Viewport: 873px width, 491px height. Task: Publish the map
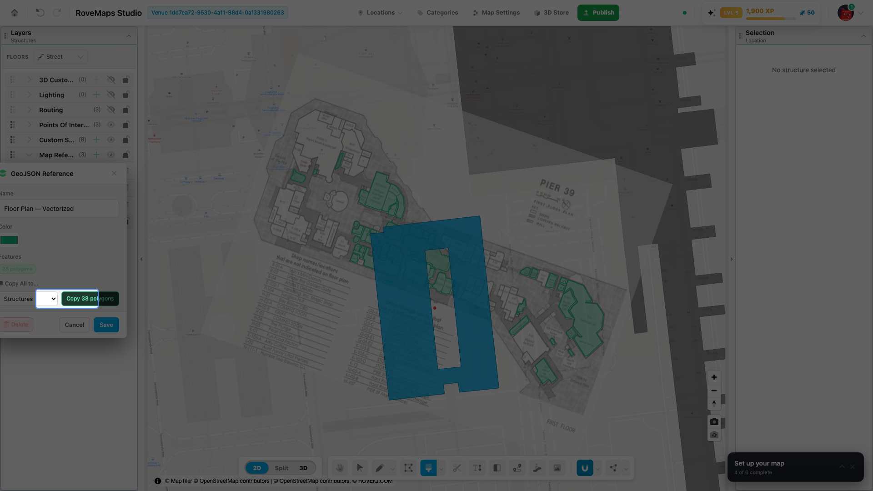[x=598, y=13]
